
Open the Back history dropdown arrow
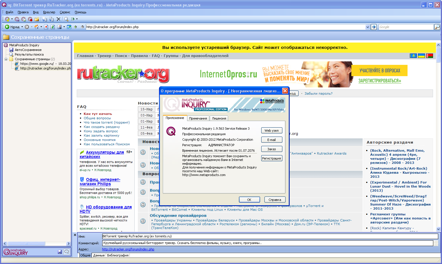coord(22,27)
